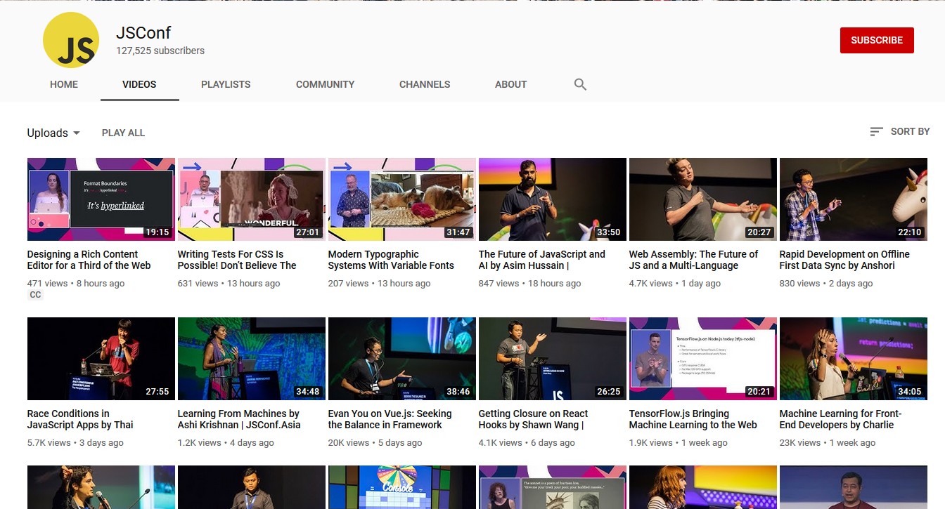Open 'Rapid Development on Offline First' title
This screenshot has width=945, height=509.
(x=844, y=260)
